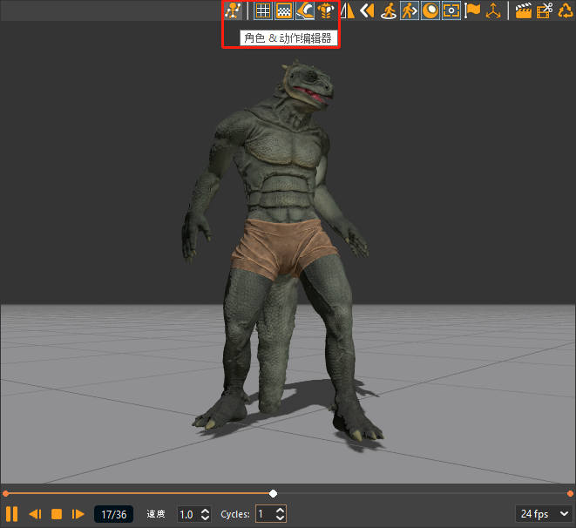
Task: Toggle the walking figure with arrows icon
Action: [410, 10]
